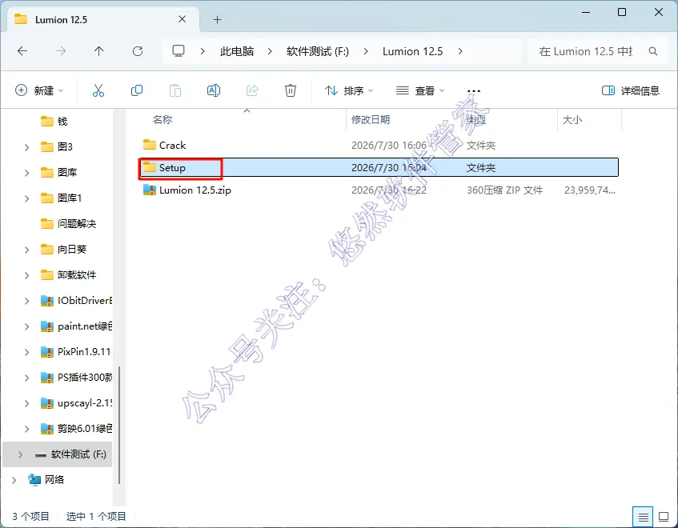Select 软件测试 (F:) breadcrumb
This screenshot has width=678, height=528.
point(317,51)
